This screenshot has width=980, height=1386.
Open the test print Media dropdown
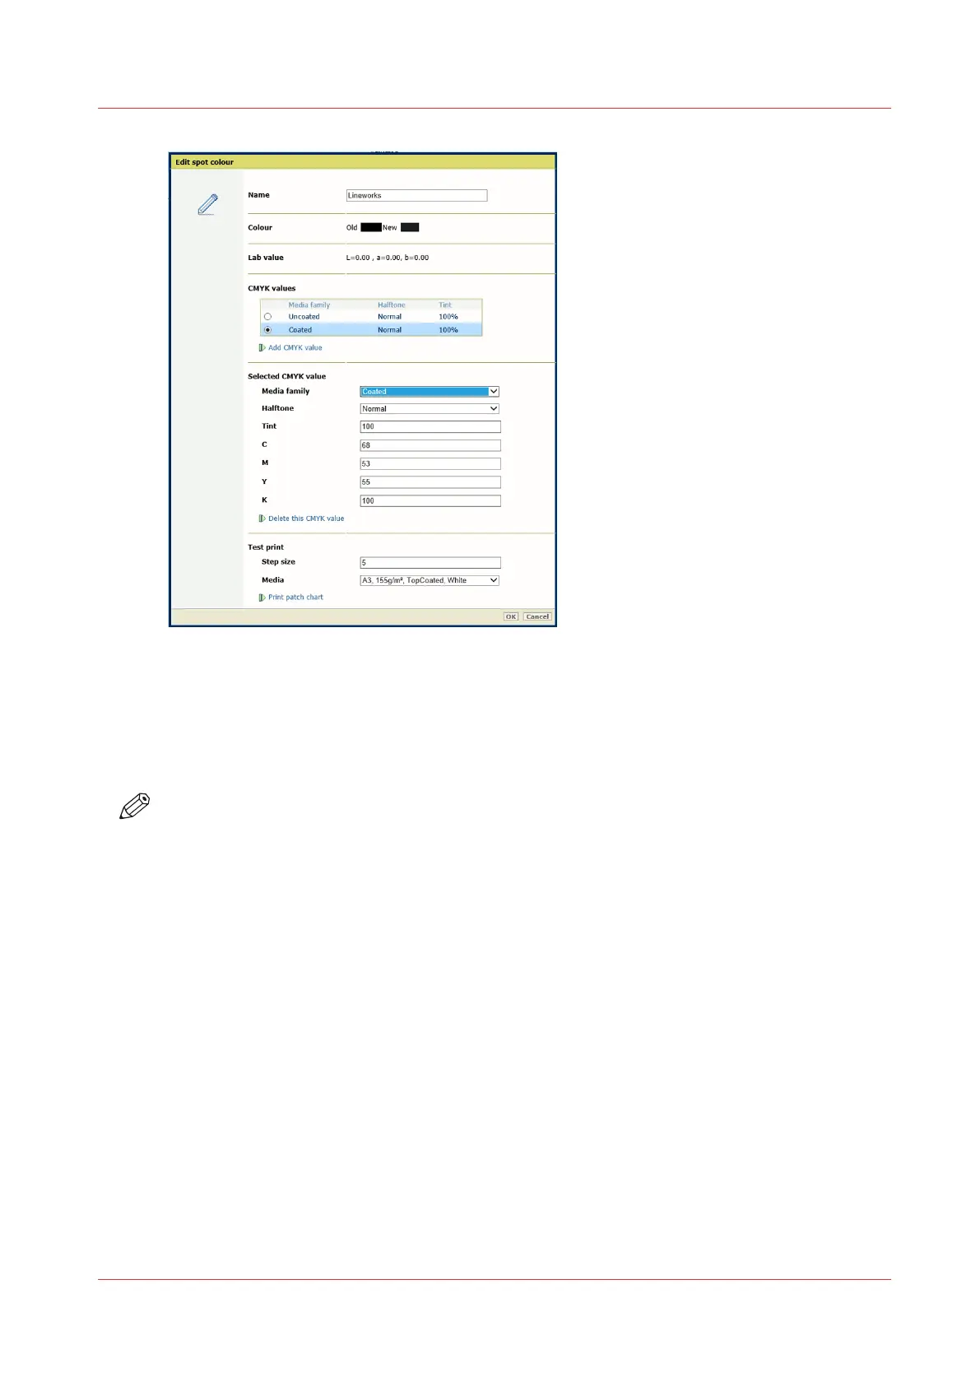[430, 580]
